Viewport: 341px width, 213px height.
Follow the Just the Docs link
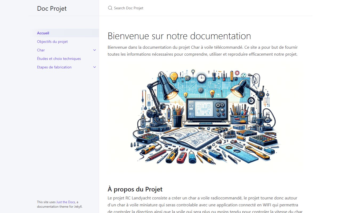pyautogui.click(x=66, y=202)
